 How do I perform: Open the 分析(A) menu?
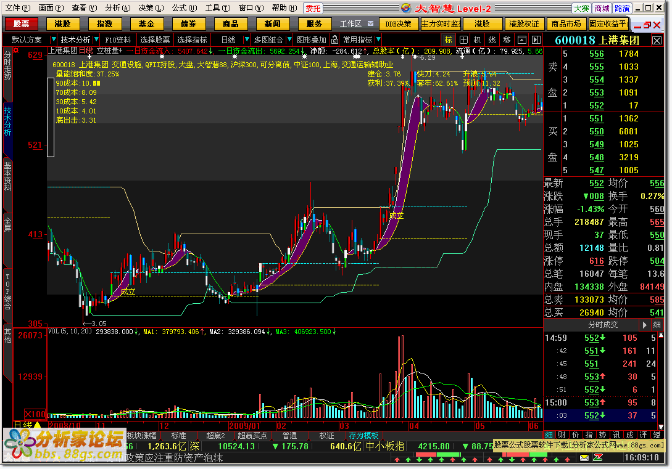[x=117, y=8]
